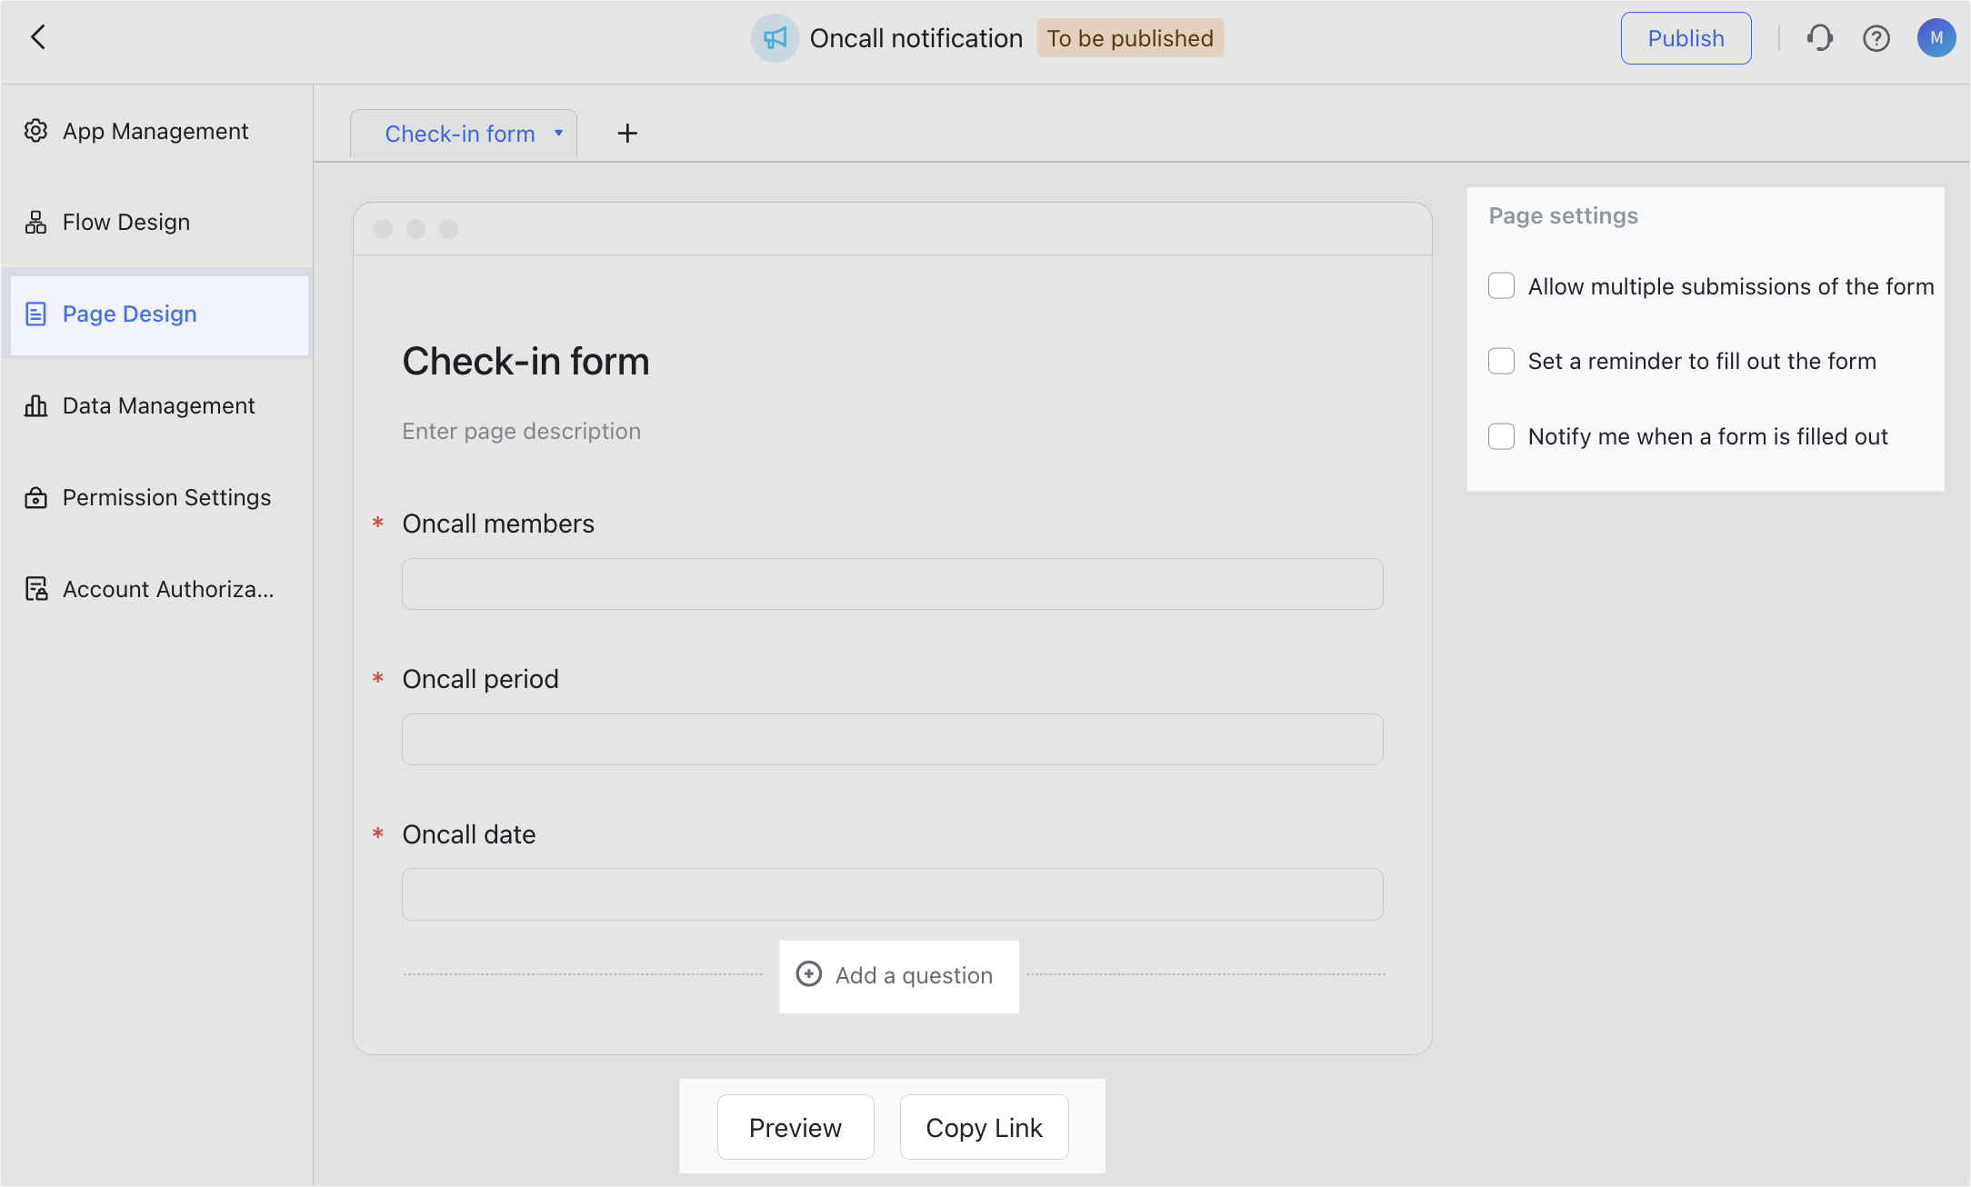Click the megaphone icon beside Oncall notification
The height and width of the screenshot is (1187, 1971).
pyautogui.click(x=774, y=38)
